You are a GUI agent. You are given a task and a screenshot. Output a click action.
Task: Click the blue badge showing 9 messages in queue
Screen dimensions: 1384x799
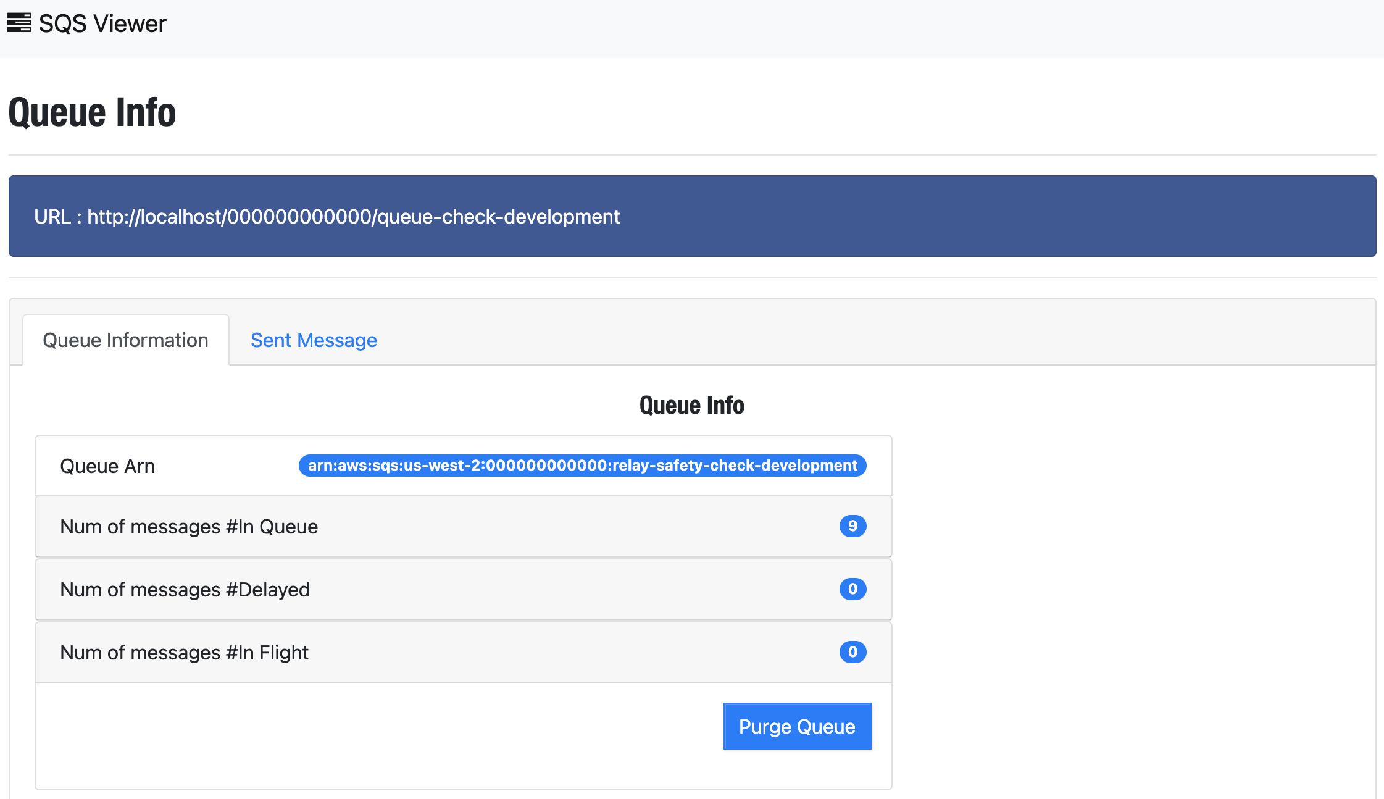coord(852,526)
